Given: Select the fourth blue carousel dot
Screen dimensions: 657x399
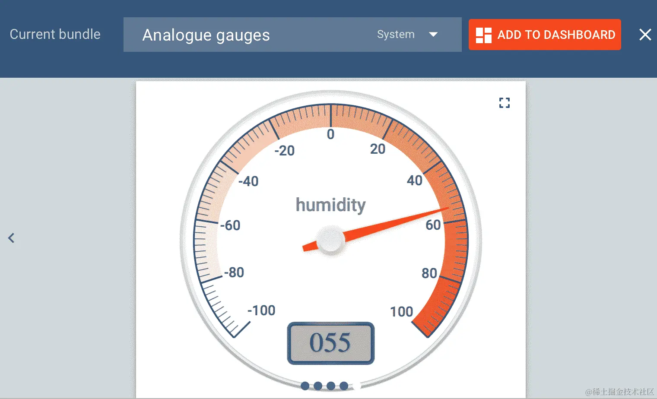Looking at the screenshot, I should (344, 386).
